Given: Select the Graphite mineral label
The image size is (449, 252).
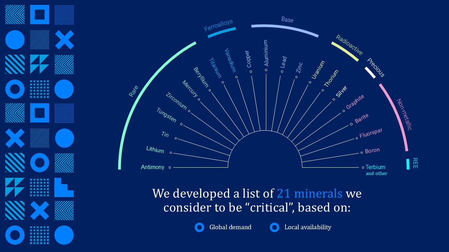Looking at the screenshot, I should [x=355, y=102].
